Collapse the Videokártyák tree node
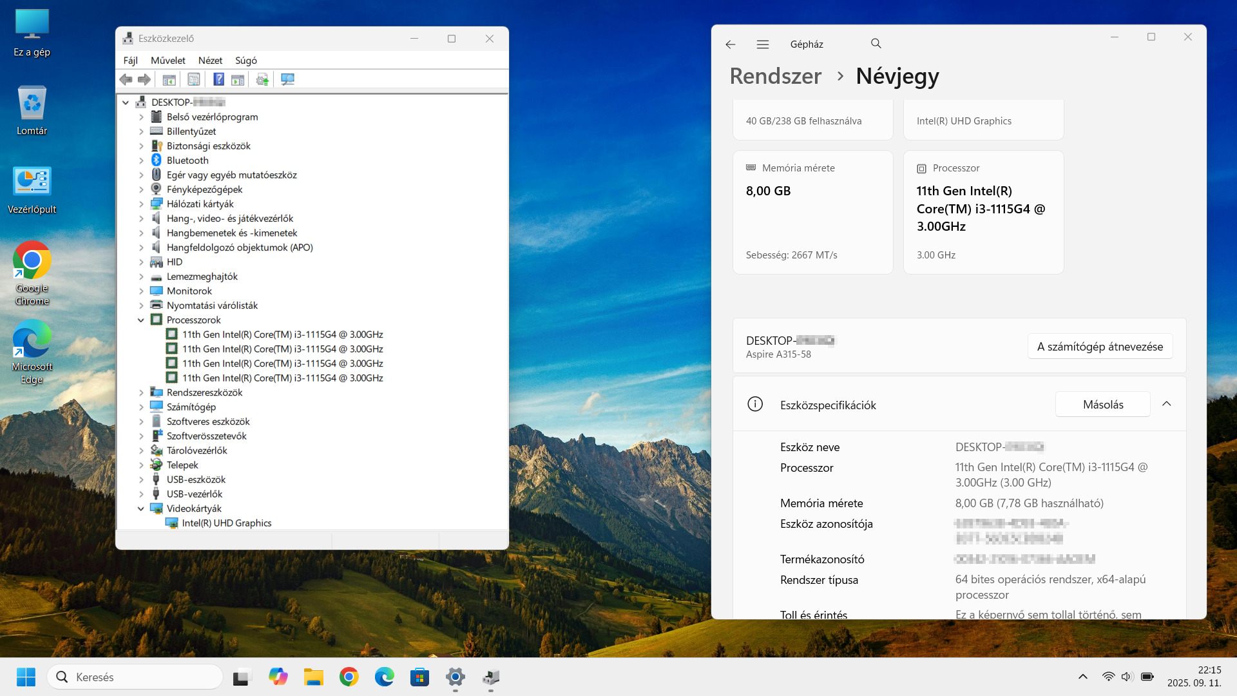 pos(141,508)
